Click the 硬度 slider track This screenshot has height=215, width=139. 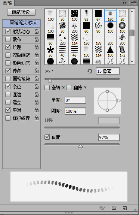pyautogui.click(x=82, y=127)
